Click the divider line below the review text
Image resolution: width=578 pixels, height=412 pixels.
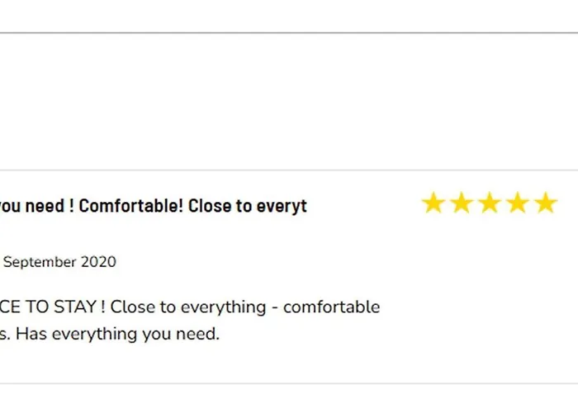coord(289,383)
